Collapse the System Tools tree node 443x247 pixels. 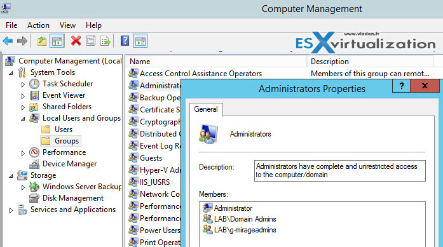click(x=11, y=73)
